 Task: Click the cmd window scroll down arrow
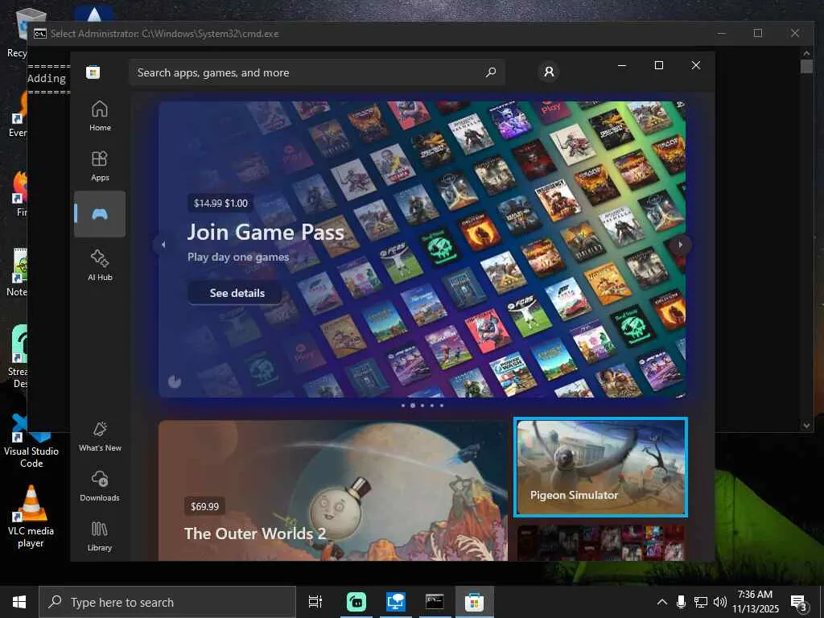tap(806, 426)
